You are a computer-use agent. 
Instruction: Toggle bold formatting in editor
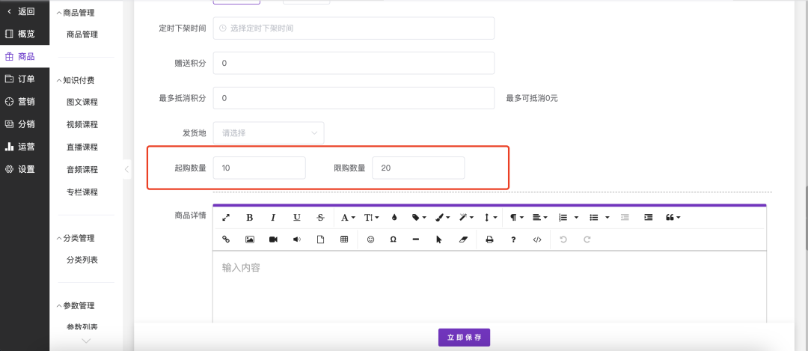250,218
